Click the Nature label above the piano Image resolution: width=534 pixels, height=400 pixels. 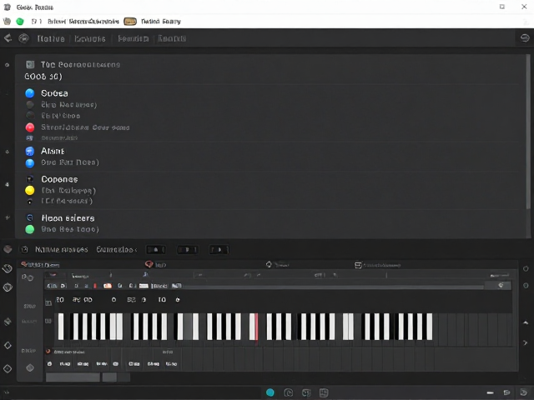tap(61, 250)
